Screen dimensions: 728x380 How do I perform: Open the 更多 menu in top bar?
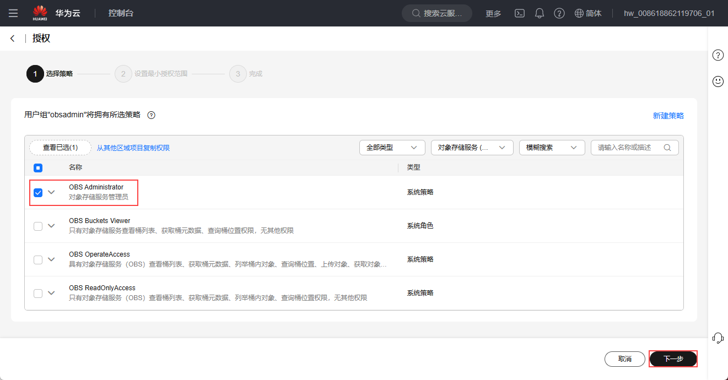pyautogui.click(x=493, y=14)
